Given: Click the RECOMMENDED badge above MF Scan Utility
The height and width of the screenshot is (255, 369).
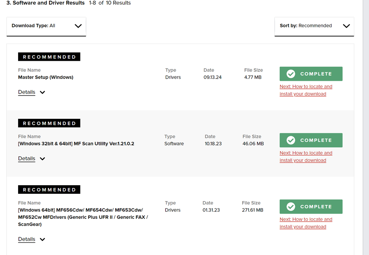Looking at the screenshot, I should pos(49,123).
